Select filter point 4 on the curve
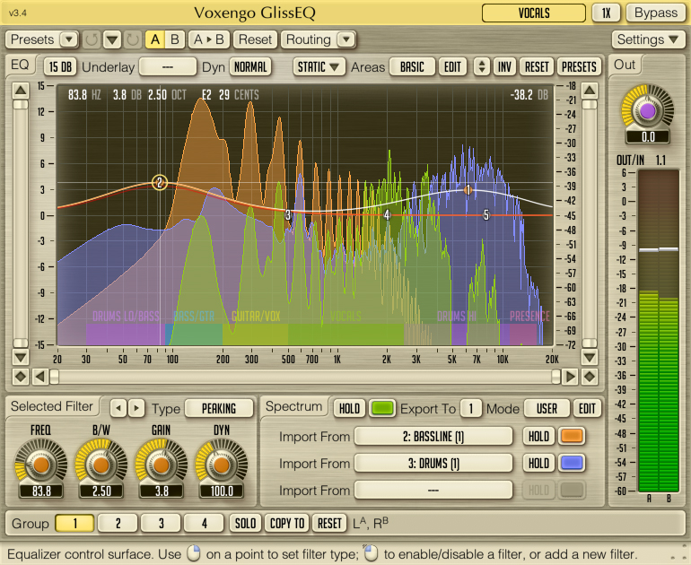The width and height of the screenshot is (691, 565). pos(387,215)
